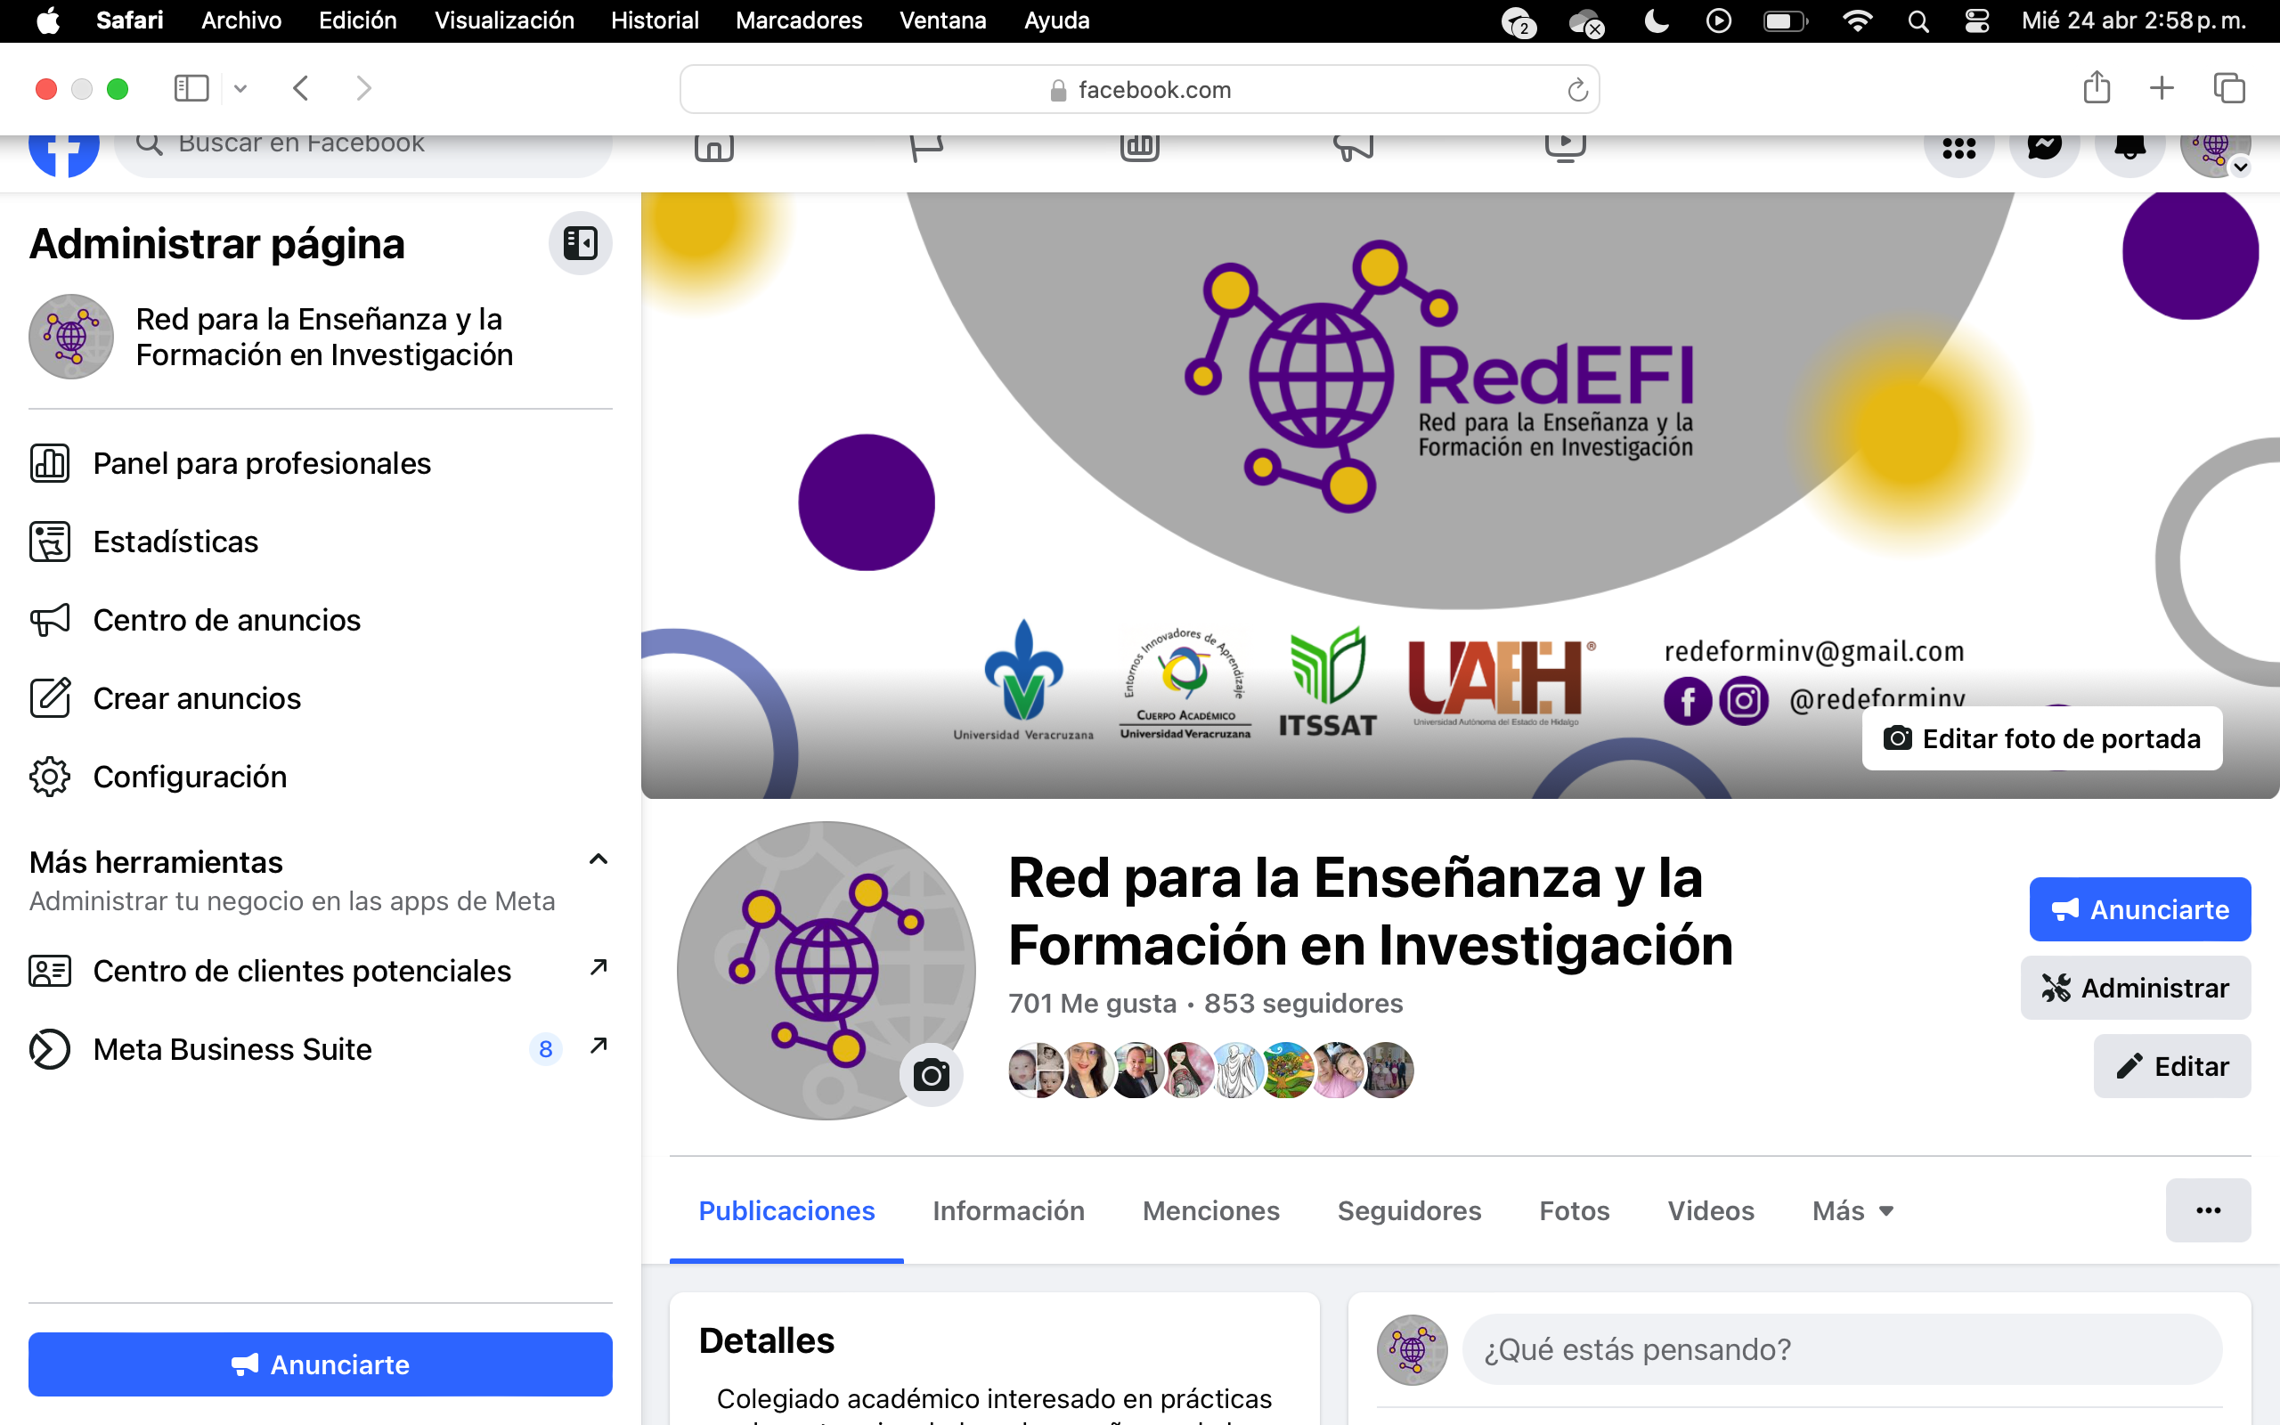Click the Administrar button

coord(2135,988)
